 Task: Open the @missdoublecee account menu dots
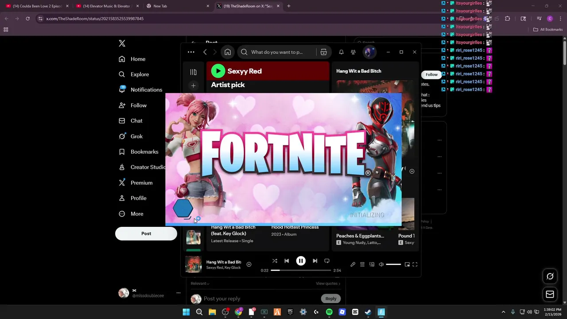coord(179,293)
